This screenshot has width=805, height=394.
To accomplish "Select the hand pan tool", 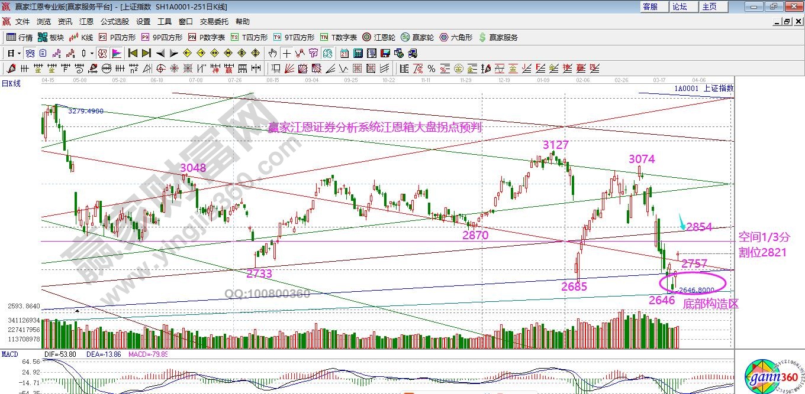I will (273, 53).
